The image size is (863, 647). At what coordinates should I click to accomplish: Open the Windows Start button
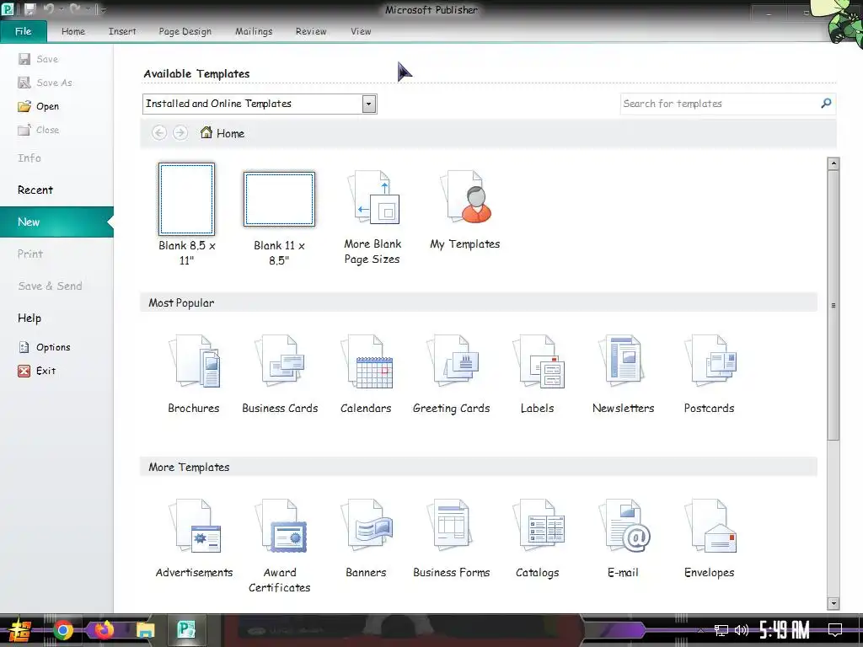(19, 630)
